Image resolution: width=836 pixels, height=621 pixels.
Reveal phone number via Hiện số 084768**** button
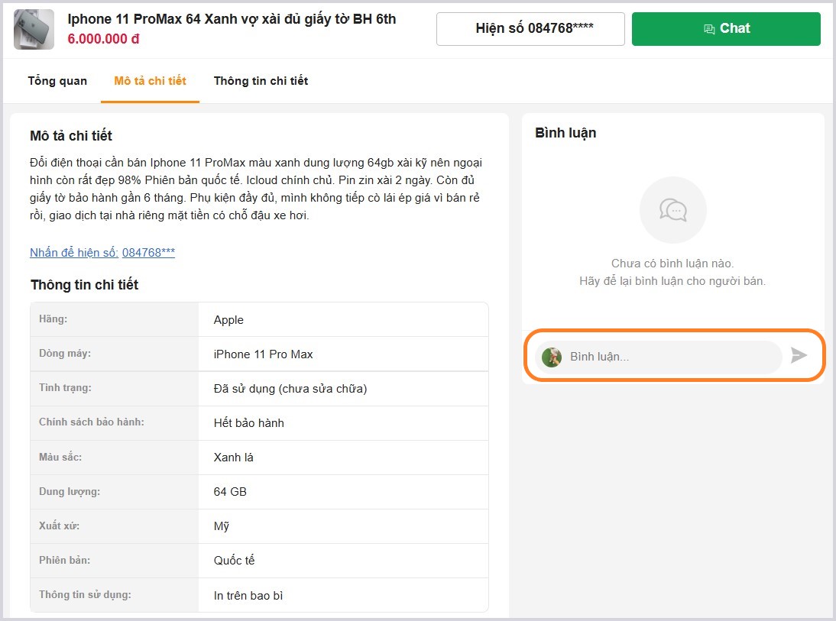click(x=530, y=29)
